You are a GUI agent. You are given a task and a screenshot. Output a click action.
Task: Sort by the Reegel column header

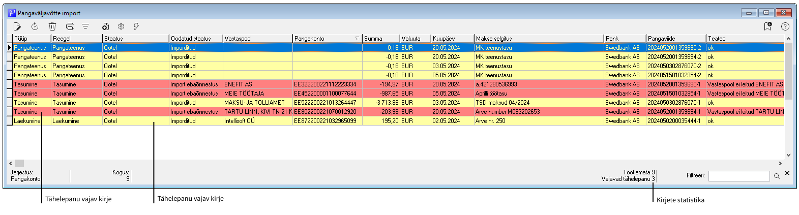(x=76, y=38)
